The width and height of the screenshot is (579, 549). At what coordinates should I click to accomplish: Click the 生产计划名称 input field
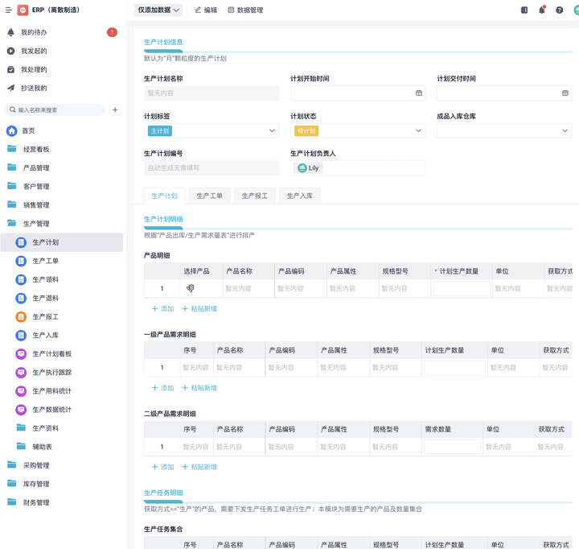pos(211,93)
